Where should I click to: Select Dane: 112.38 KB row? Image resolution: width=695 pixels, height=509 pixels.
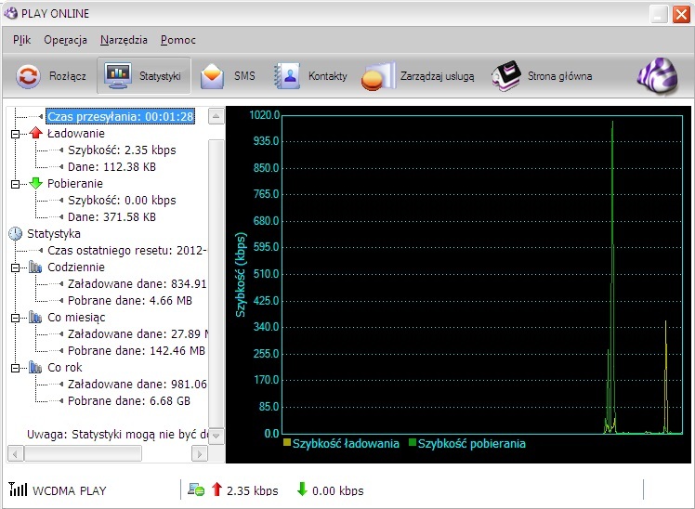point(111,167)
